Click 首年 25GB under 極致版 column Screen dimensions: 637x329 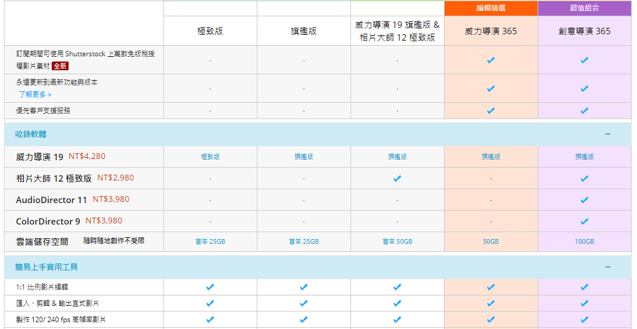pos(210,242)
